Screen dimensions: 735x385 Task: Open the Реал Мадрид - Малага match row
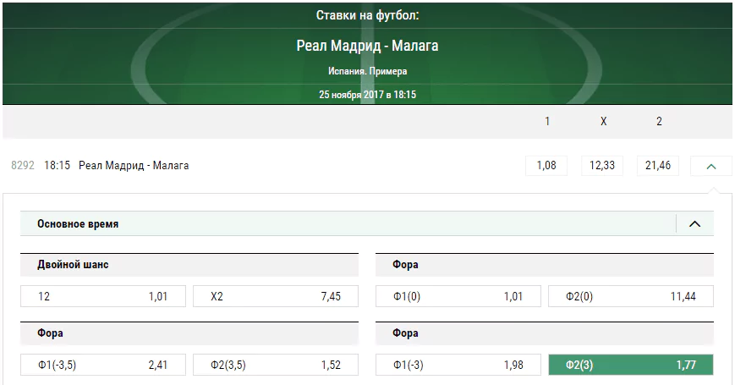point(134,166)
